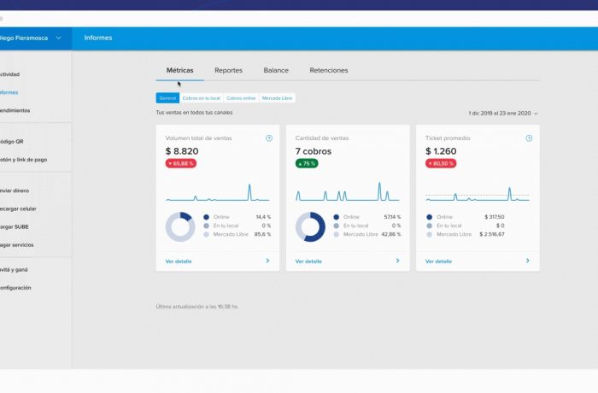Viewport: 598px width, 393px height.
Task: Switch to the Balance tab
Action: pyautogui.click(x=276, y=70)
